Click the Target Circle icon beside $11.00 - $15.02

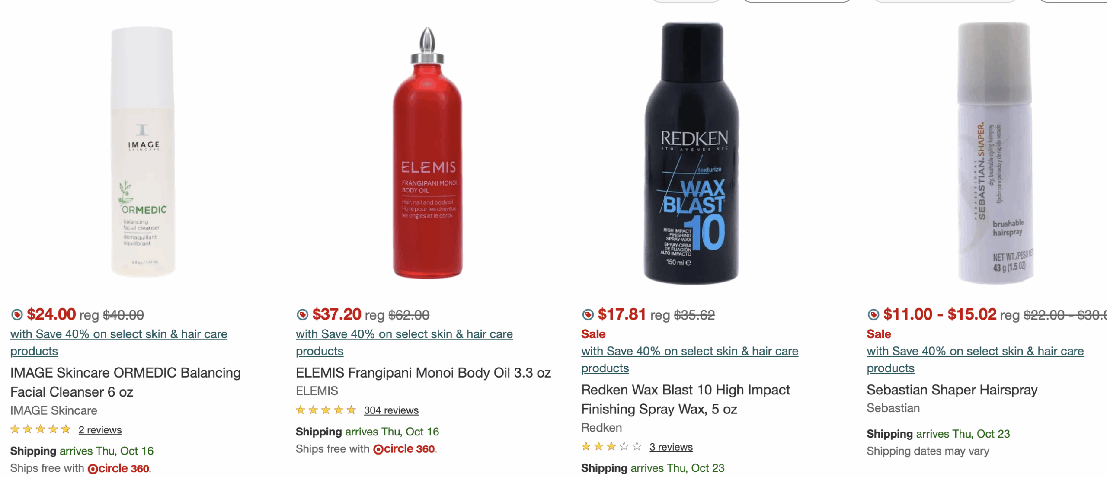(873, 314)
